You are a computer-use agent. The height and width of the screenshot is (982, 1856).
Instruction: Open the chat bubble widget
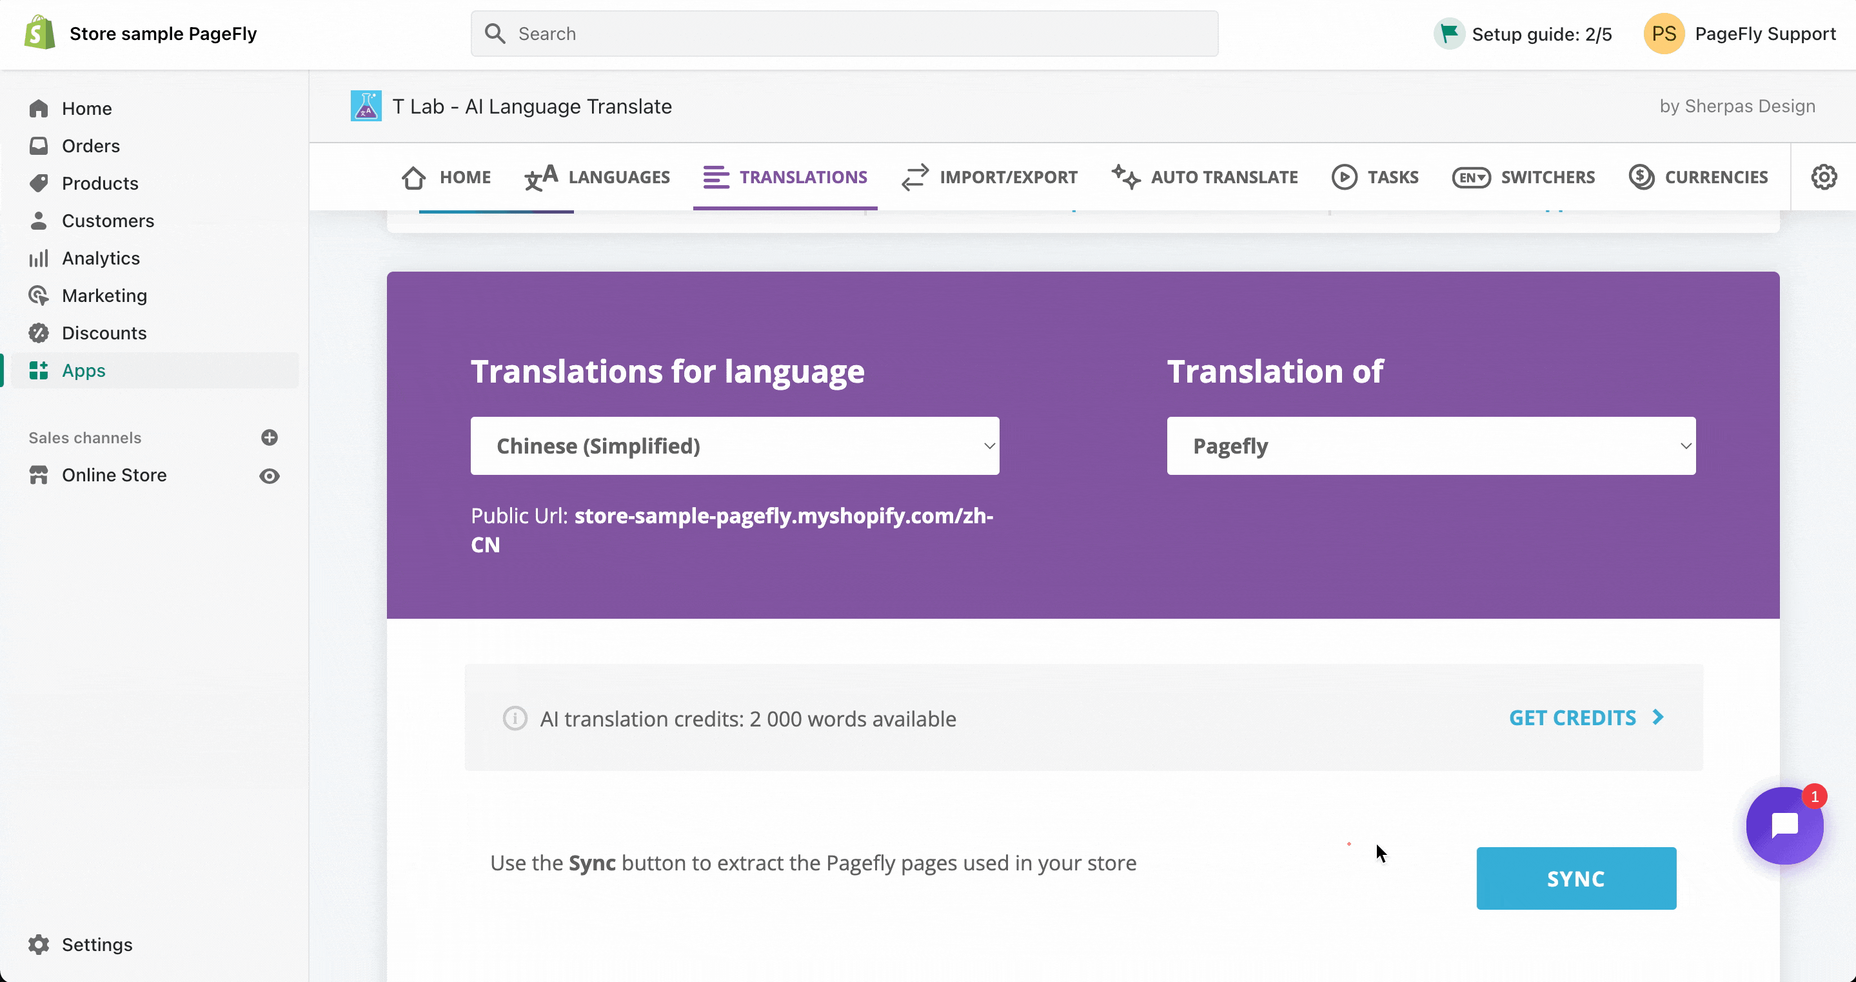click(1784, 826)
